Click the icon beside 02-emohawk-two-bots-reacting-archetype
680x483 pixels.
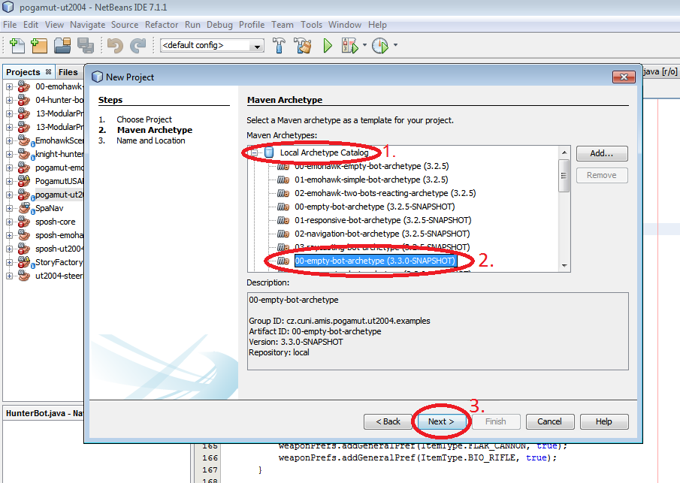click(283, 193)
